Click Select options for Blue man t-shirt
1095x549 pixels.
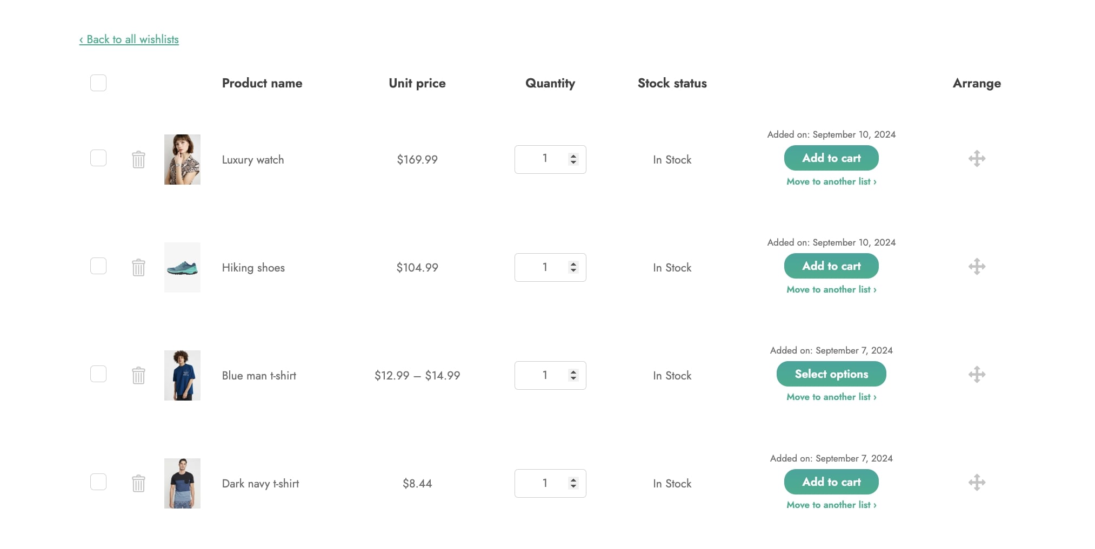(831, 374)
